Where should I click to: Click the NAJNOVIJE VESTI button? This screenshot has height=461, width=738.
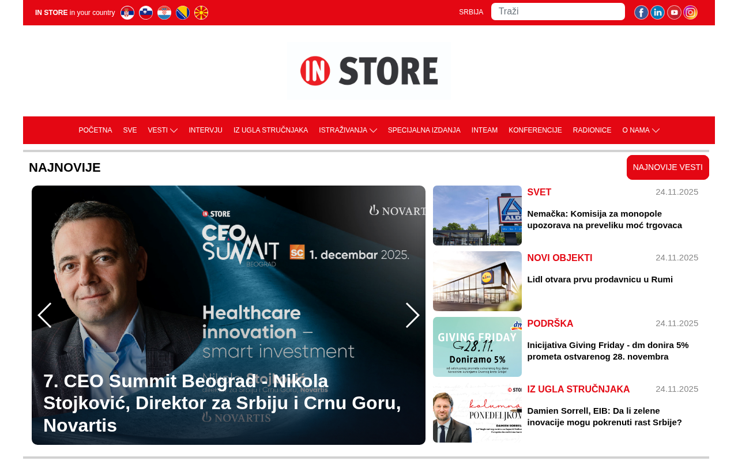[x=668, y=167]
